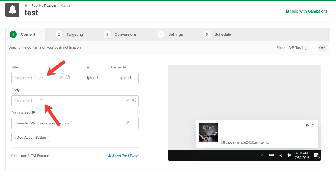Click the bell notification logo icon
Screen dimensions: 336x170
click(12, 10)
